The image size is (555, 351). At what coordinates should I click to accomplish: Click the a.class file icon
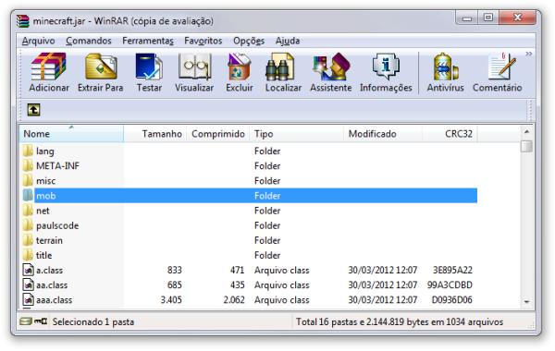point(28,270)
